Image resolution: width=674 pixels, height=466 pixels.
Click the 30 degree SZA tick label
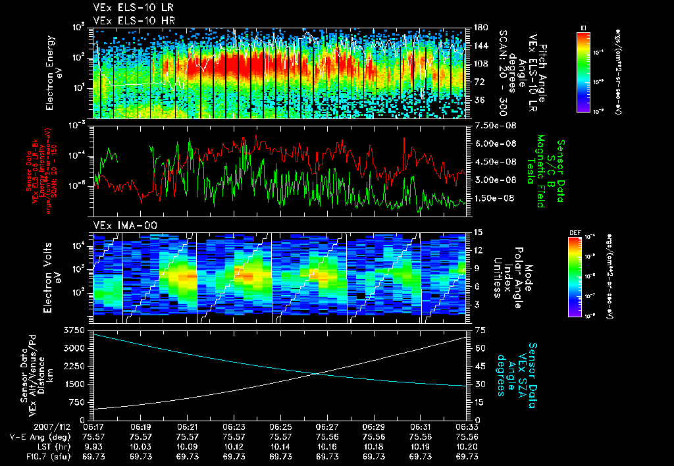479,384
